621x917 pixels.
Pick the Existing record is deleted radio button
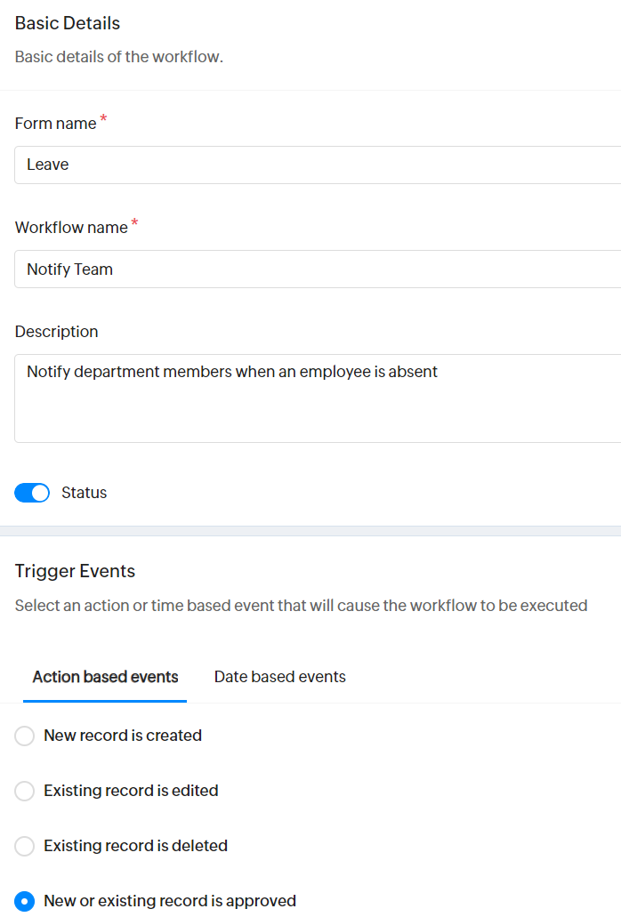point(25,846)
